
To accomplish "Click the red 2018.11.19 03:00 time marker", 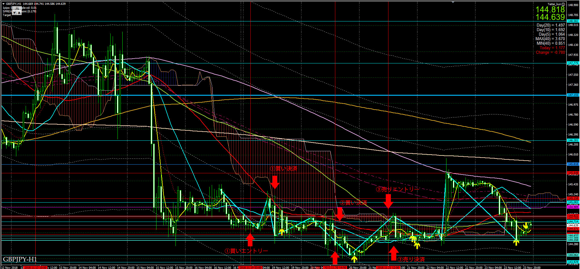I will 251,267.
